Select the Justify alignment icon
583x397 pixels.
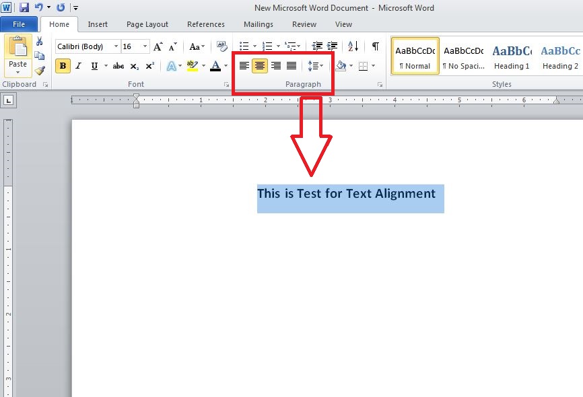point(290,65)
